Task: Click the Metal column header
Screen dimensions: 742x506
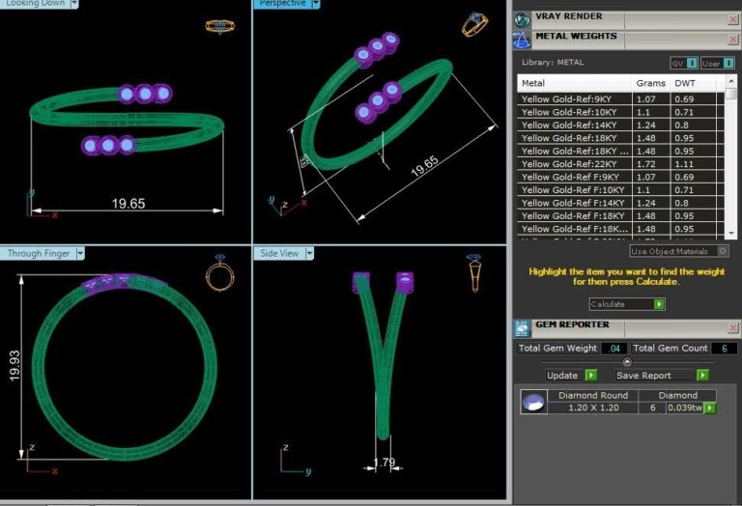Action: (575, 83)
